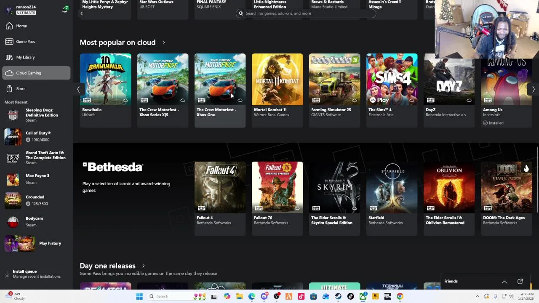This screenshot has width=539, height=303.
Task: Expand Friends panel chevron
Action: [504, 282]
